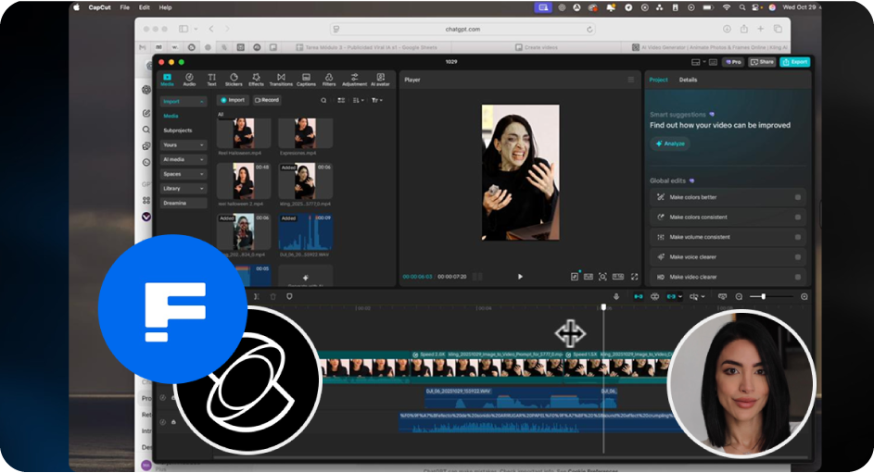The image size is (874, 473).
Task: Enable Make voice clearer option
Action: 797,256
